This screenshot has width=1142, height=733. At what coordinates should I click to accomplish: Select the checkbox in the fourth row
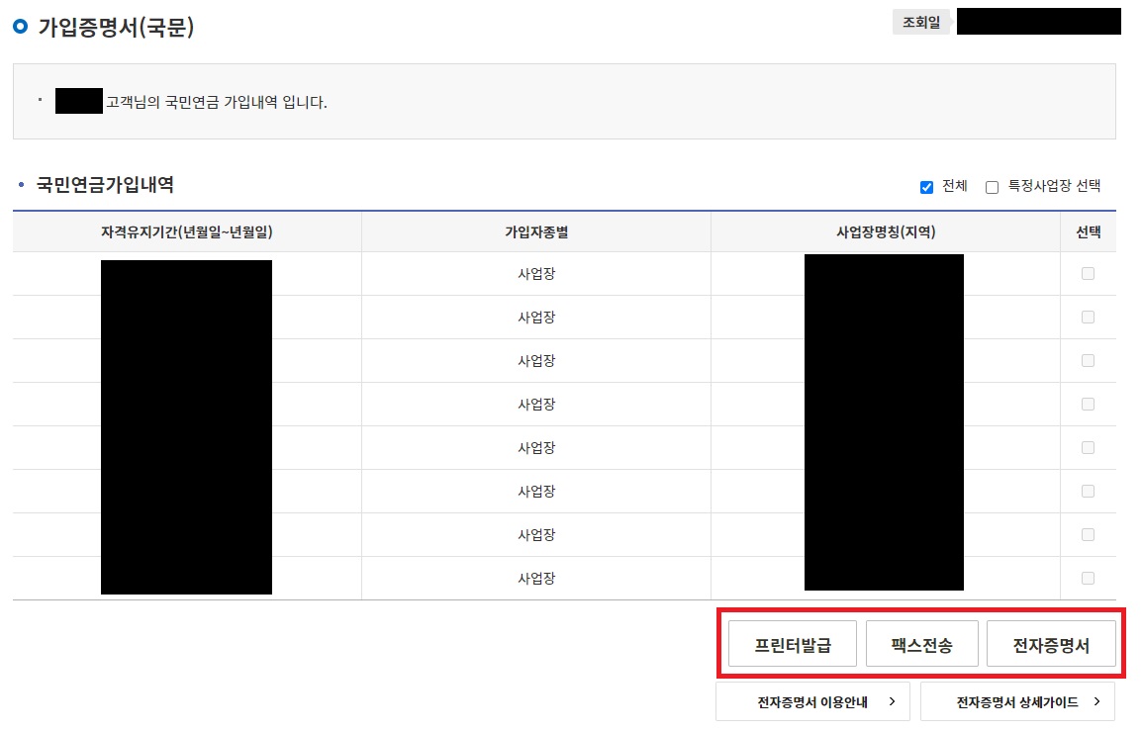1089,404
